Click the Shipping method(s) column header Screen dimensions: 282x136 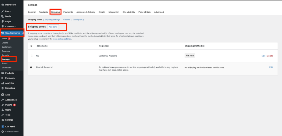[x=195, y=46]
